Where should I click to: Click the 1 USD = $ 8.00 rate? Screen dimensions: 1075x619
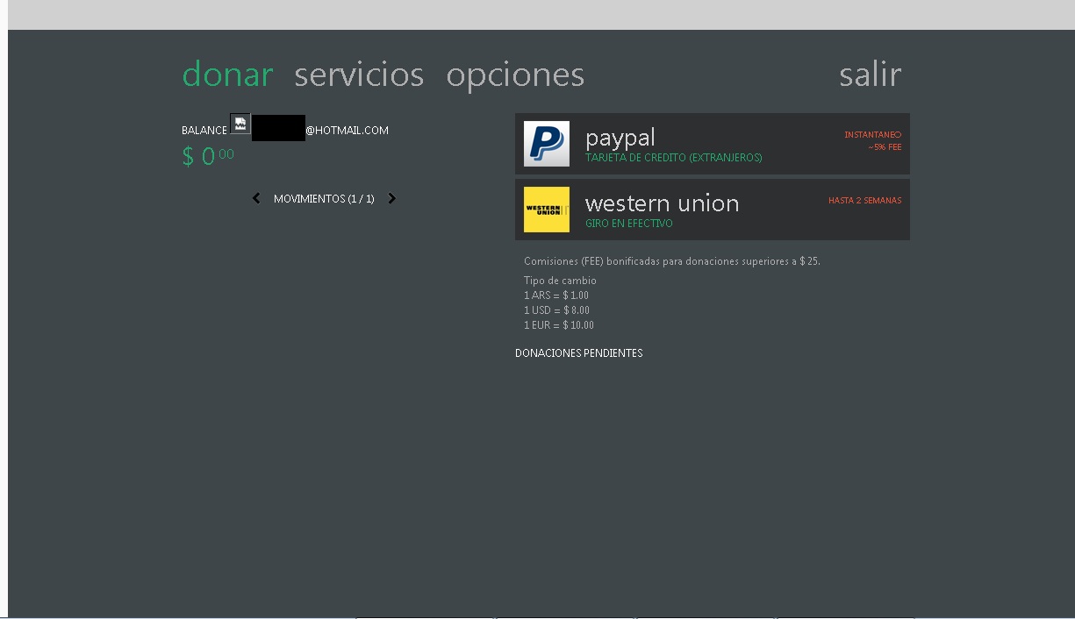(x=556, y=310)
